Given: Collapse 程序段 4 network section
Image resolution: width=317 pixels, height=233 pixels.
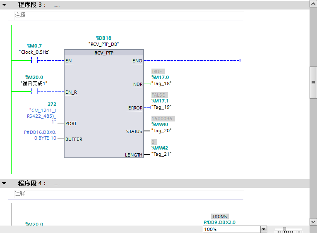Looking at the screenshot, I should [4, 183].
